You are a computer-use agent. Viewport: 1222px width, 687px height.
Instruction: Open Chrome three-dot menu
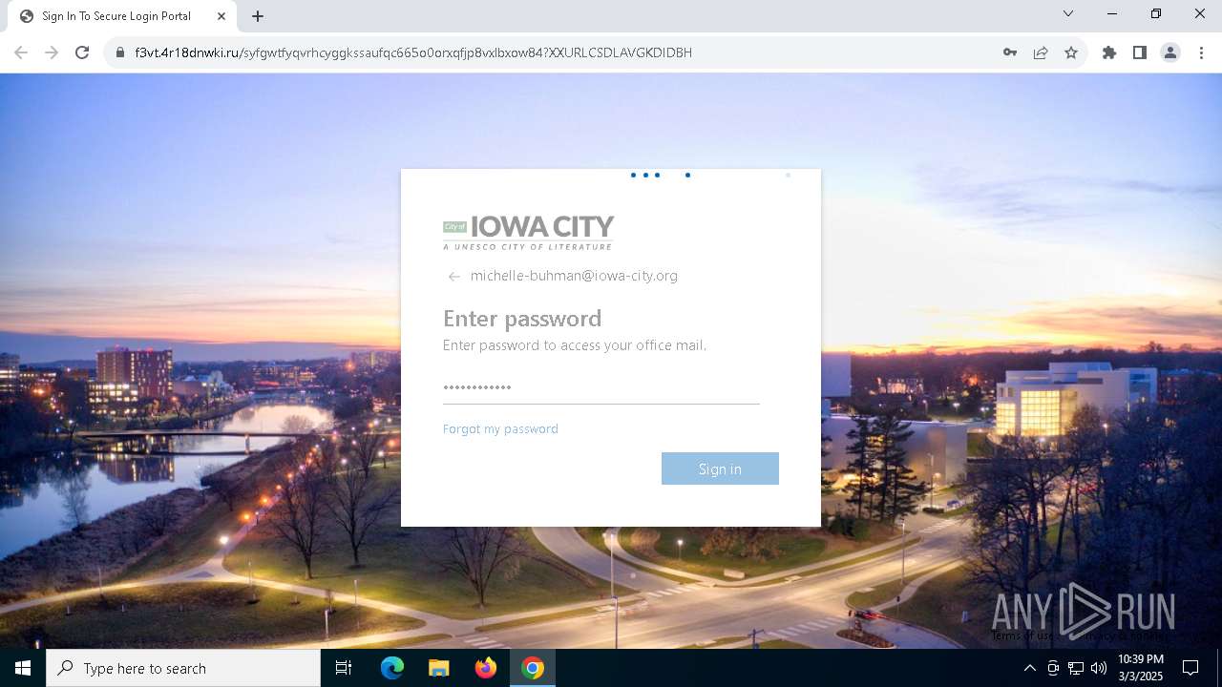[1201, 52]
